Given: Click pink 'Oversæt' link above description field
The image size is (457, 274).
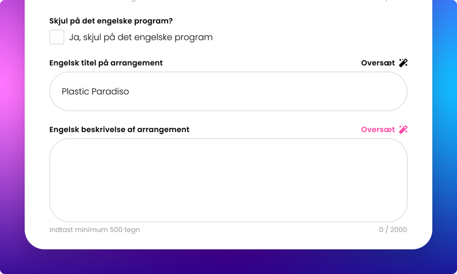Looking at the screenshot, I should pos(378,130).
